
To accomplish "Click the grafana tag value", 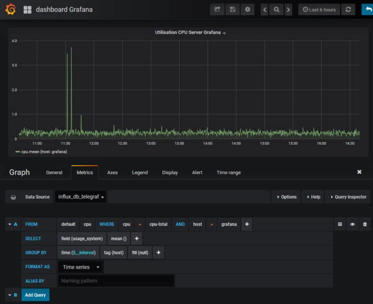I will click(x=229, y=225).
